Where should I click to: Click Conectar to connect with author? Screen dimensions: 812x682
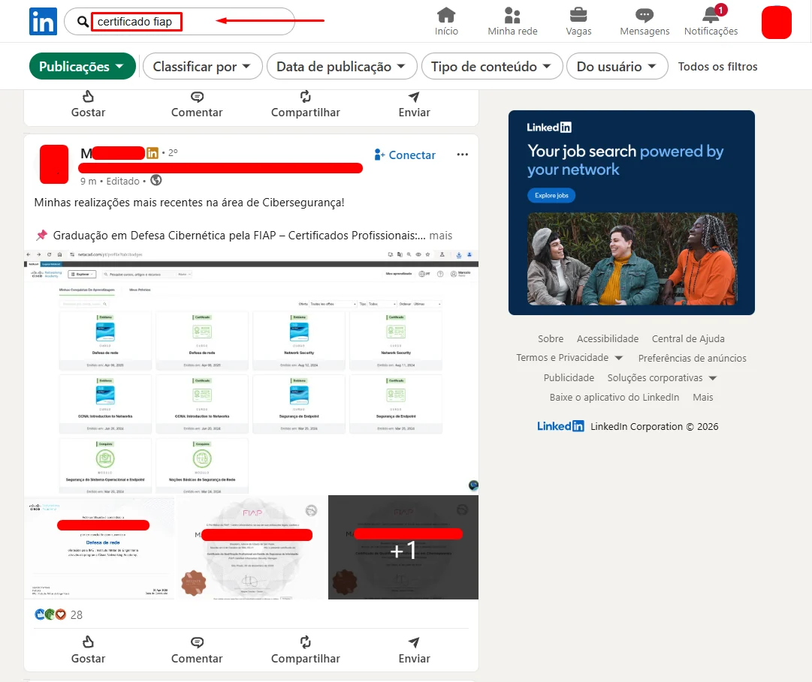[x=404, y=155]
